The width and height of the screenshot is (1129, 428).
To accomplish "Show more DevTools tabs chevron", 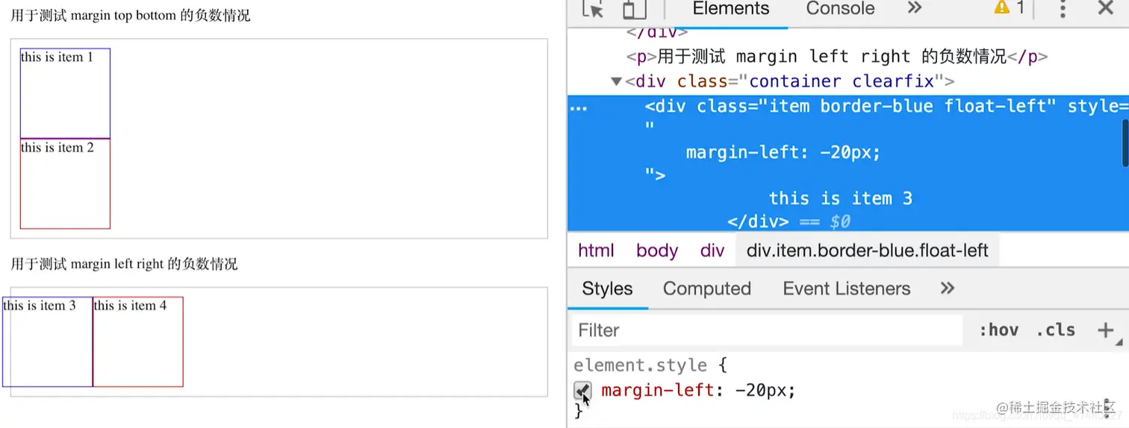I will 915,8.
